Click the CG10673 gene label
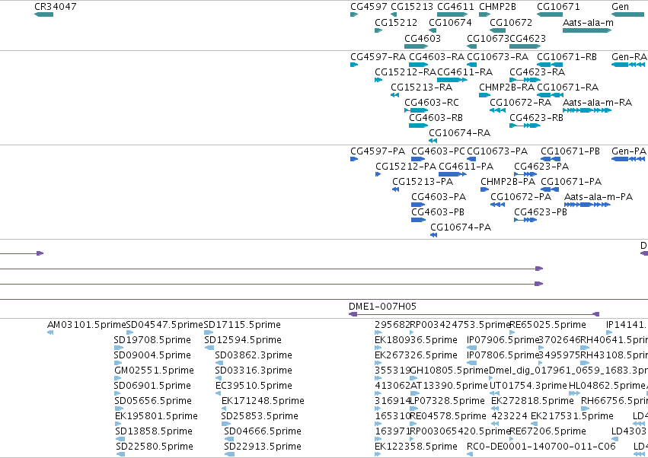648x458 pixels. coord(488,38)
